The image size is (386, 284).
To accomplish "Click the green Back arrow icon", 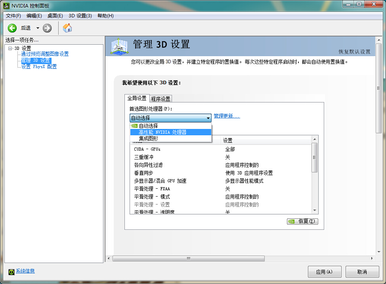I will pyautogui.click(x=12, y=28).
